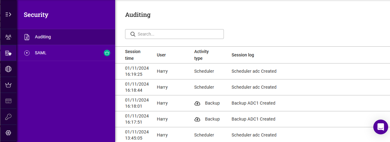This screenshot has width=390, height=142.
Task: Open the users group icon in rail
Action: point(8,37)
